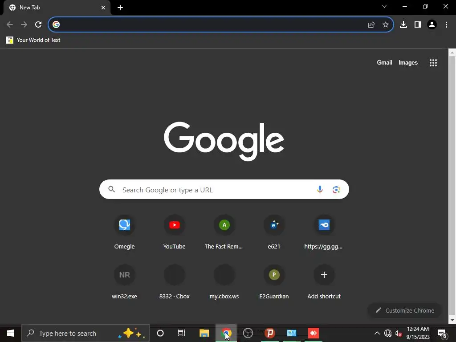Open Chrome downloads icon
Screen dimensions: 456x342
click(403, 24)
